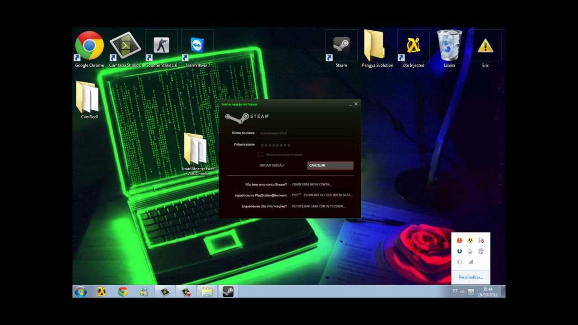Switch to Steam taskbar button
The image size is (578, 325).
coord(228,292)
